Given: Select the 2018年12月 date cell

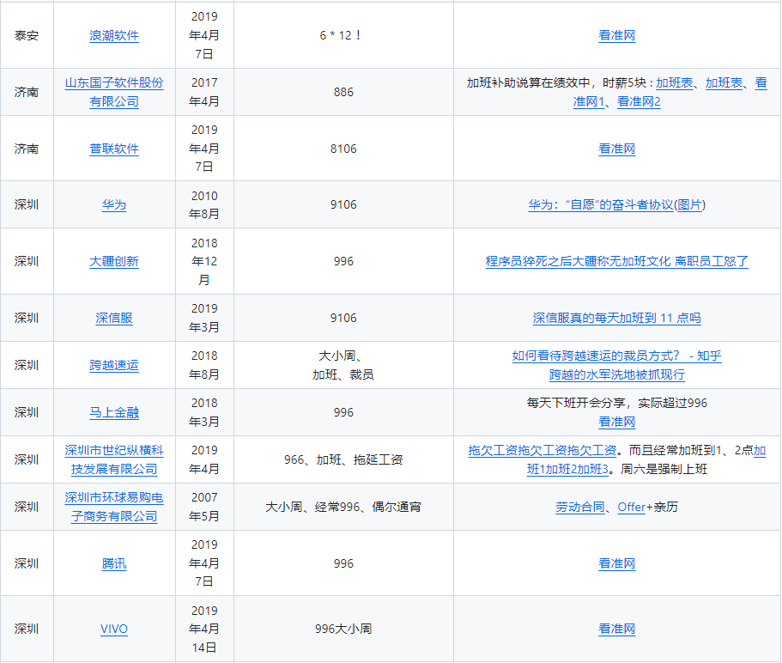Looking at the screenshot, I should click(204, 261).
